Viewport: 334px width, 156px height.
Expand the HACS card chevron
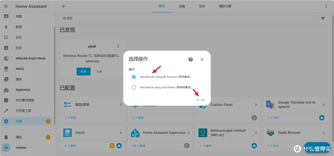[x=121, y=133]
